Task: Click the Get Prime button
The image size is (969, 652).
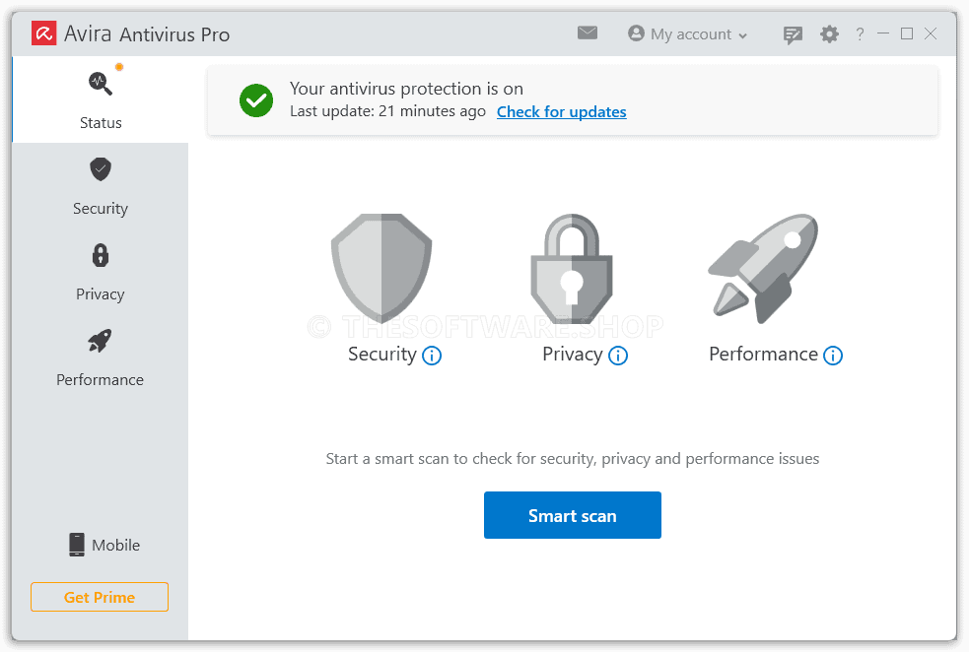Action: 100,597
